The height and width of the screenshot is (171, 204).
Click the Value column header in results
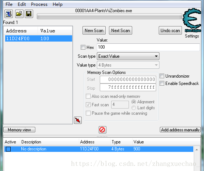click(x=55, y=31)
